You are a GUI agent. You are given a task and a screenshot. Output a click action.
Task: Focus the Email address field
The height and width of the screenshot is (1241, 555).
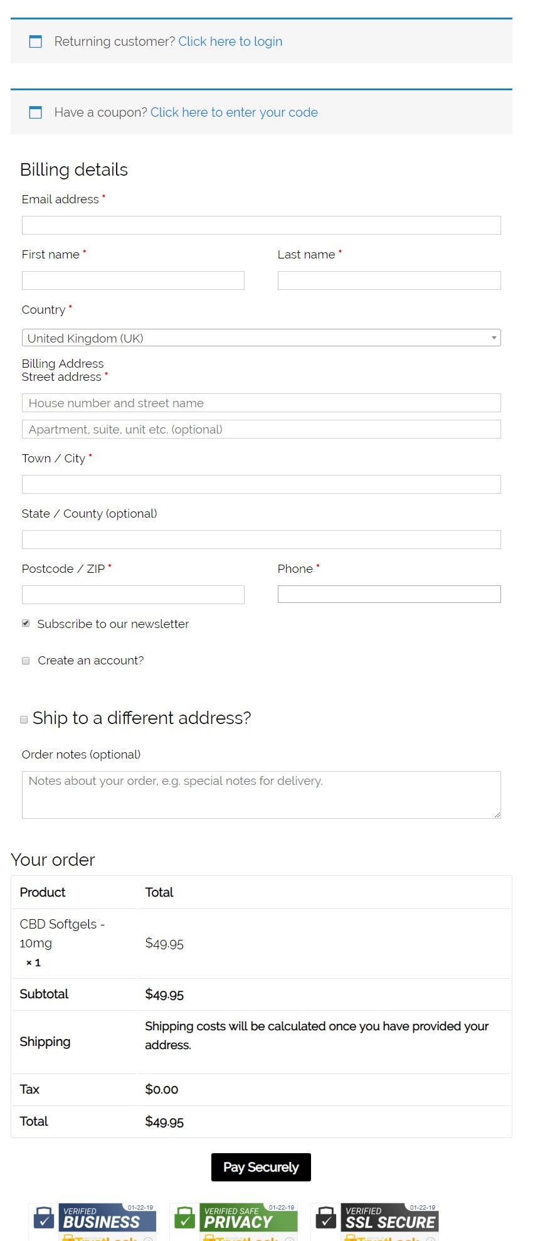[262, 225]
